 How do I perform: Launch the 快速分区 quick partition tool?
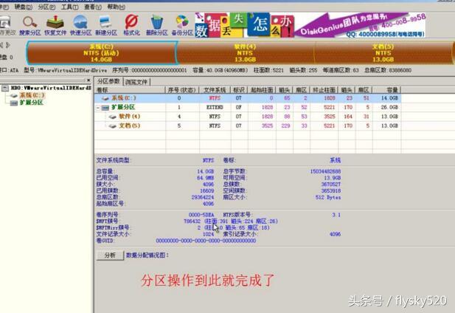coord(80,26)
